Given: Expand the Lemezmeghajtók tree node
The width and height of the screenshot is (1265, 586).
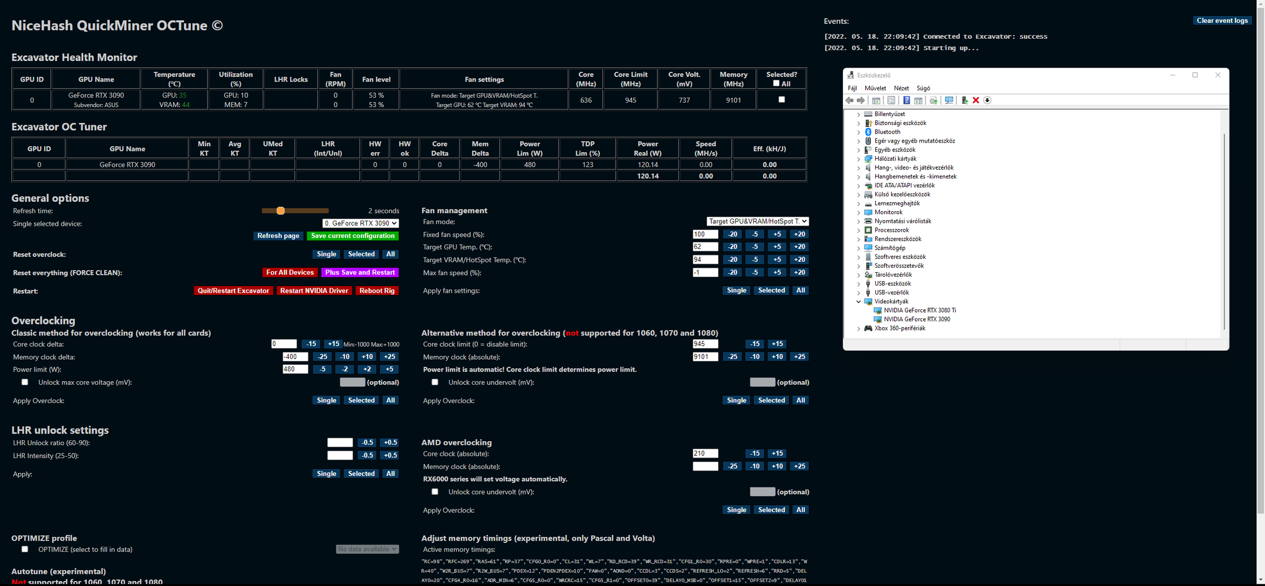Looking at the screenshot, I should tap(858, 203).
